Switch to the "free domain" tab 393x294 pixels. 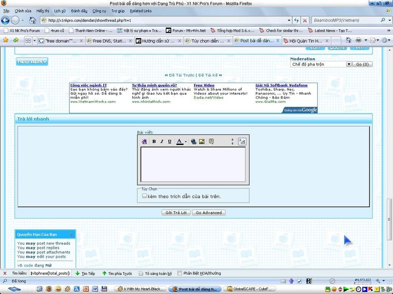(x=61, y=41)
